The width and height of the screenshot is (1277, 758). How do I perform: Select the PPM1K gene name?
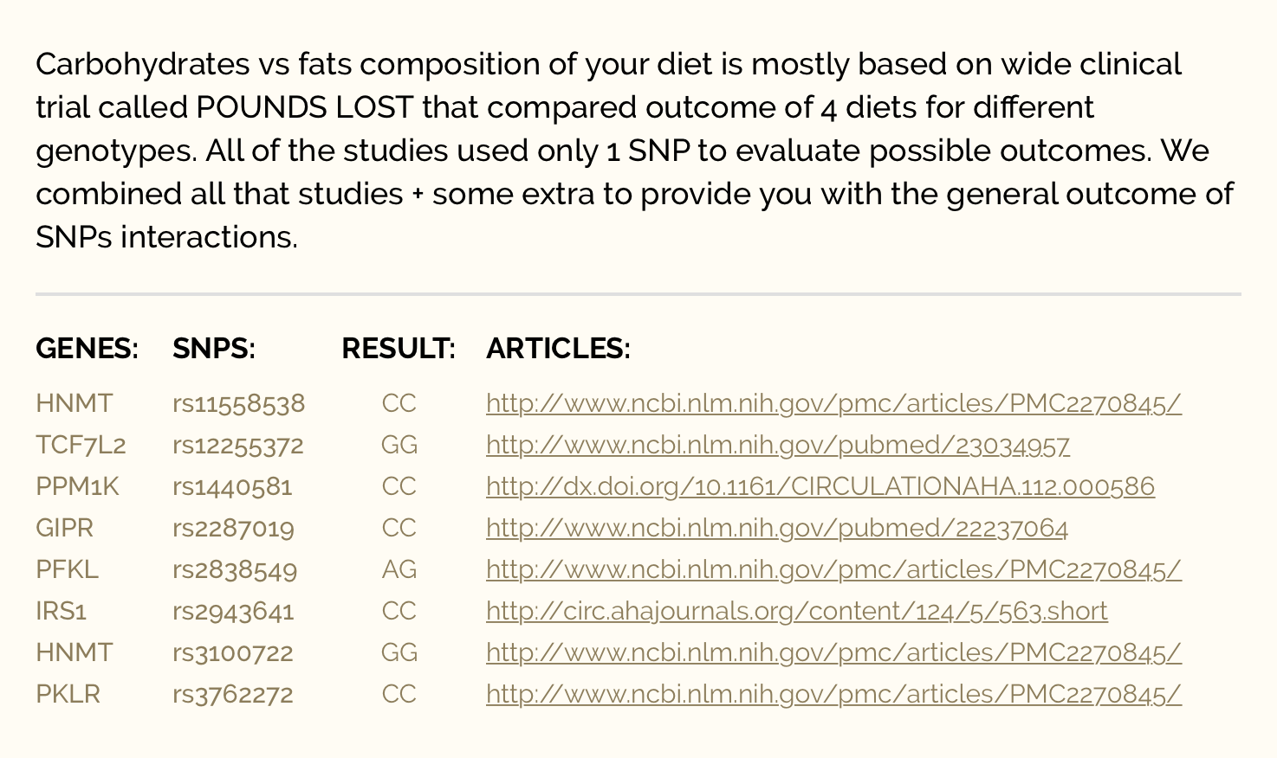(x=77, y=486)
